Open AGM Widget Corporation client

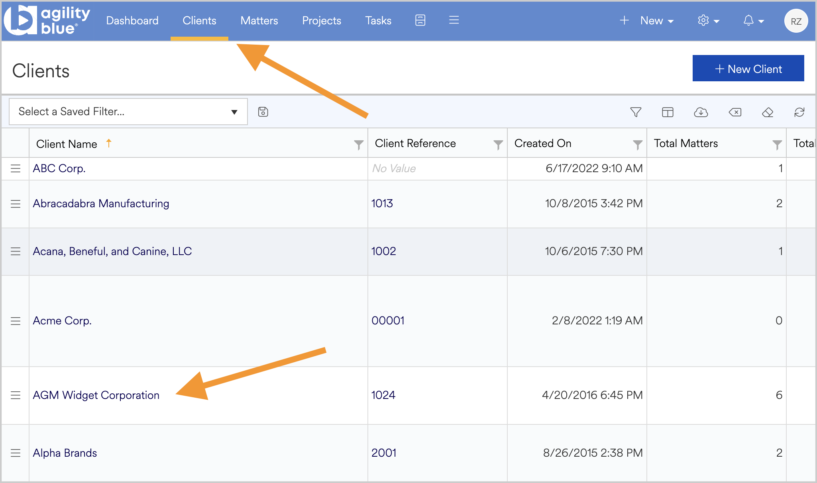[x=96, y=395]
